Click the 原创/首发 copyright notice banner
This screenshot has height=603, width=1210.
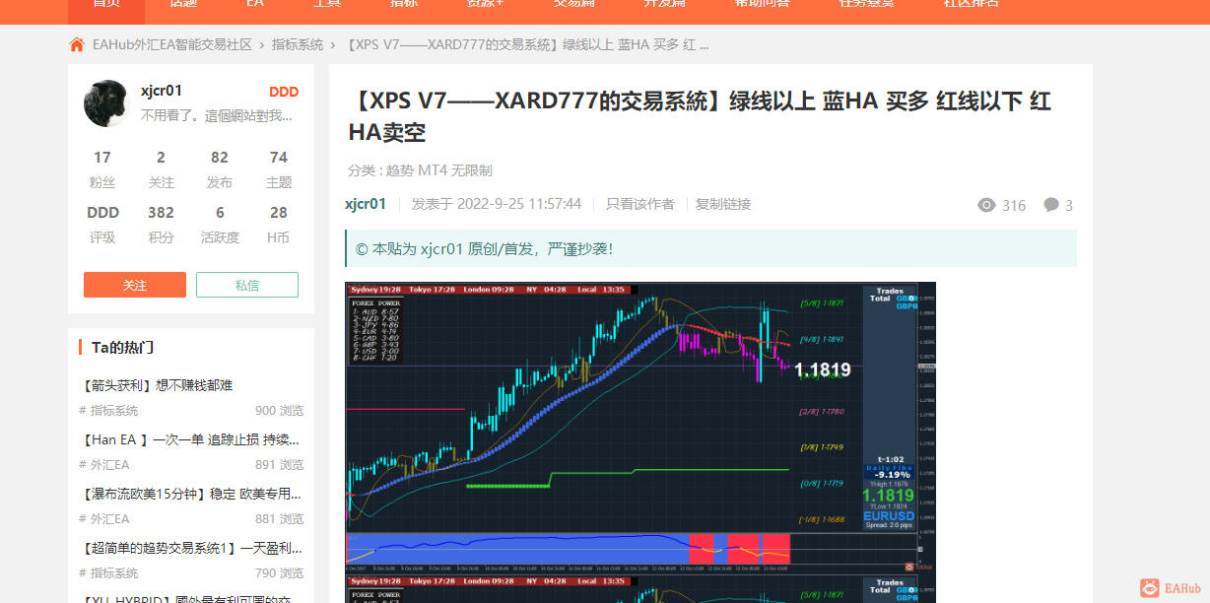(710, 248)
